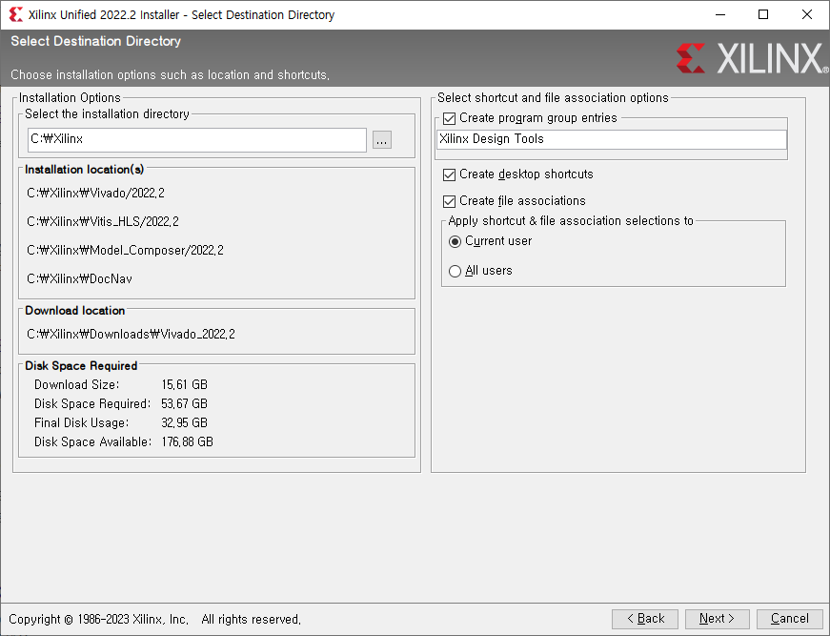Click the copyright notice text at bottom
The image size is (830, 636).
(154, 620)
